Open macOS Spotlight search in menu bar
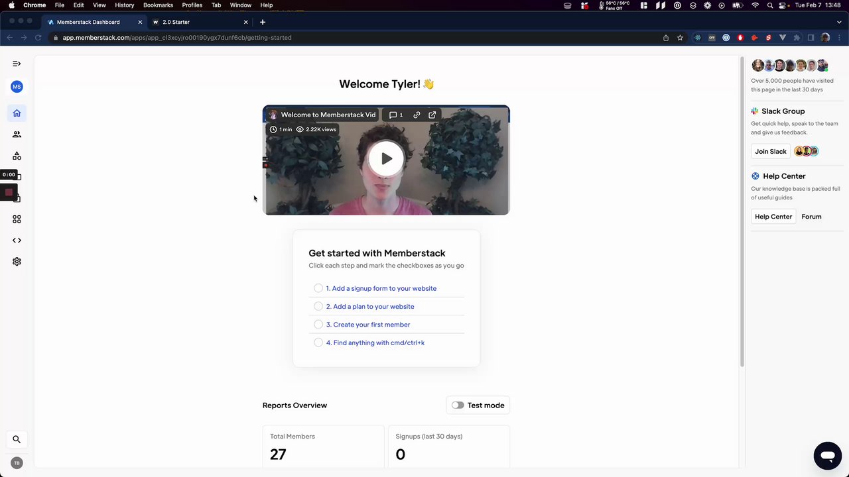The image size is (849, 477). pyautogui.click(x=769, y=5)
